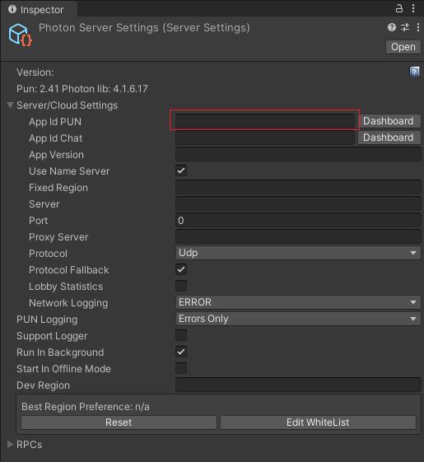This screenshot has width=424, height=462.
Task: Open the Protocol dropdown showing Udp
Action: coord(298,253)
